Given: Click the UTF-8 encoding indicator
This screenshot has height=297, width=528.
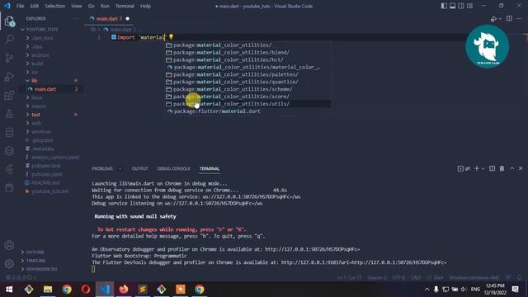Looking at the screenshot, I should tap(398, 278).
